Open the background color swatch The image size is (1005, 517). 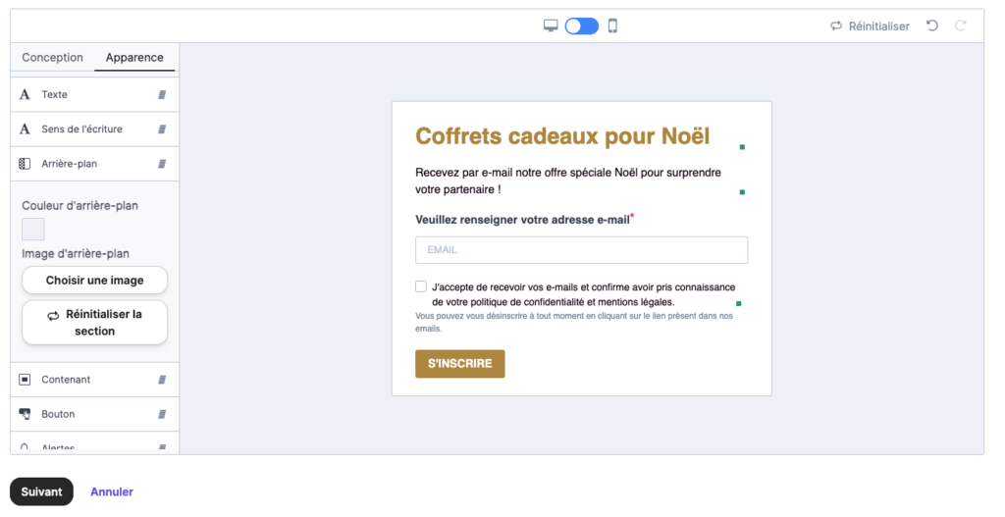33,230
